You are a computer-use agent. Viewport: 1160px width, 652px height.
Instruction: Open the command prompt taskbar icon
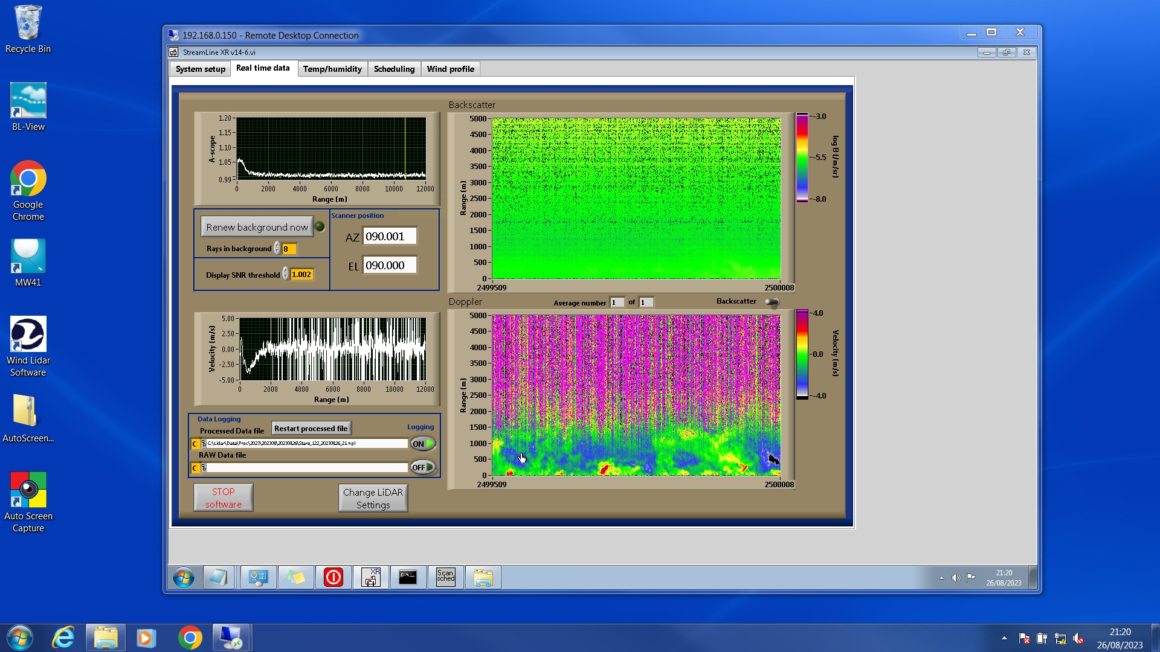[x=408, y=577]
